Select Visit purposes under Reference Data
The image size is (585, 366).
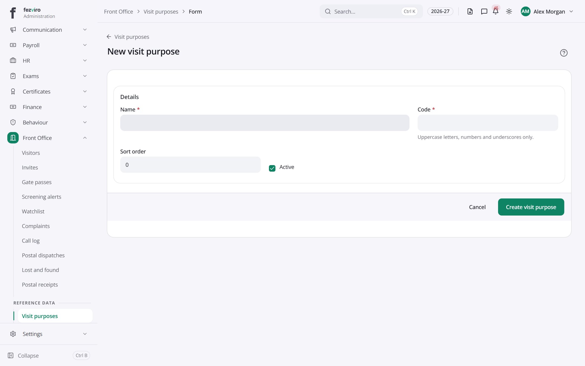[x=55, y=316]
